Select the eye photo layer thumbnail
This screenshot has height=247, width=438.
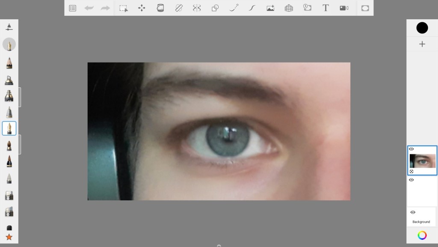point(423,161)
